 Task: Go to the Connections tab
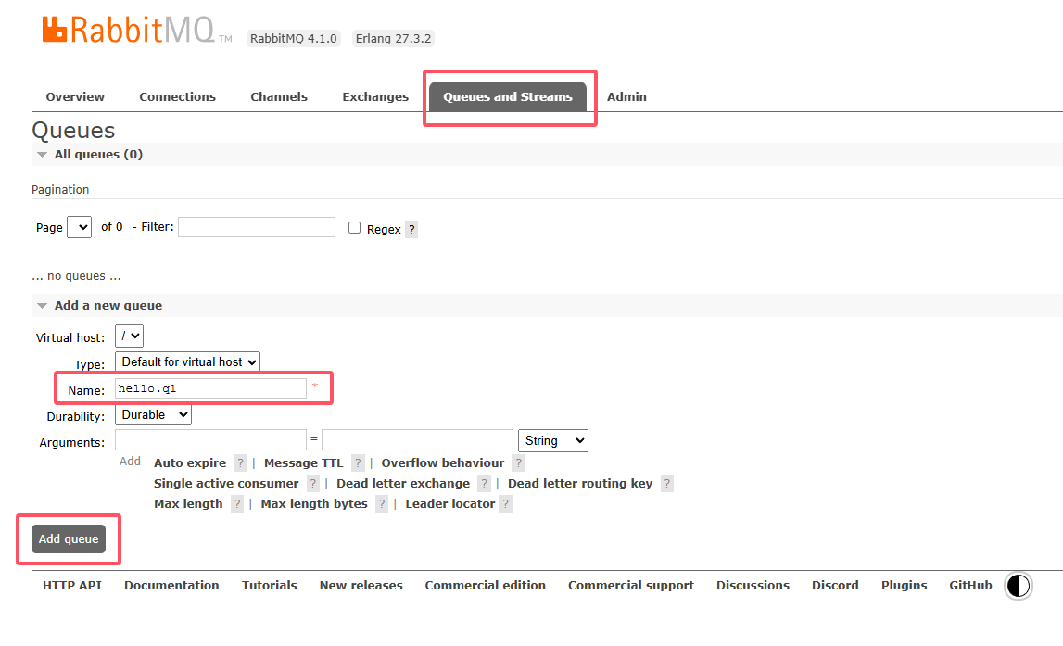pyautogui.click(x=178, y=97)
